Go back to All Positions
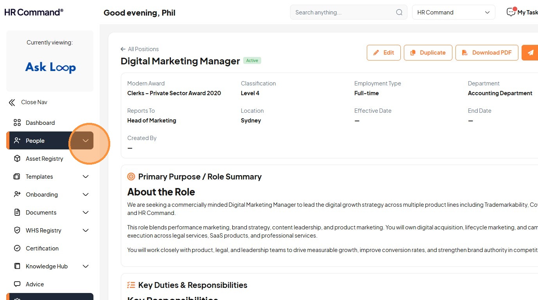The width and height of the screenshot is (538, 300). 140,49
